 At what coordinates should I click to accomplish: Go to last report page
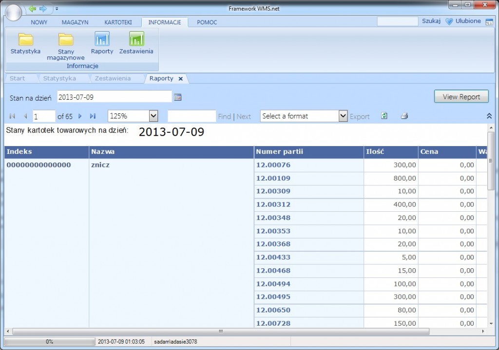pos(93,116)
